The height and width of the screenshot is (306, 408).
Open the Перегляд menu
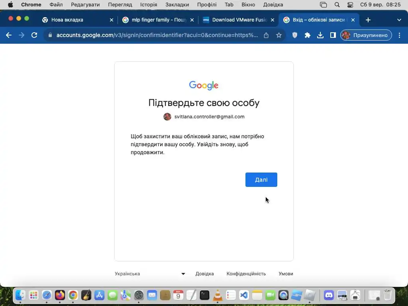tap(120, 5)
